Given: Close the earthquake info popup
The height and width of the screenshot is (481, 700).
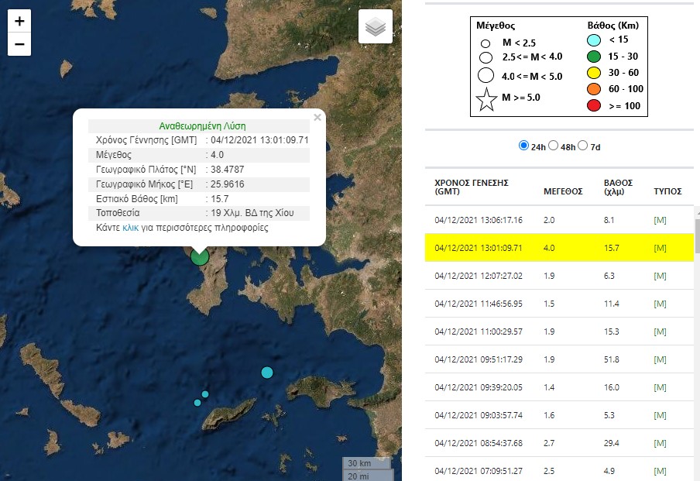Looking at the screenshot, I should (317, 118).
